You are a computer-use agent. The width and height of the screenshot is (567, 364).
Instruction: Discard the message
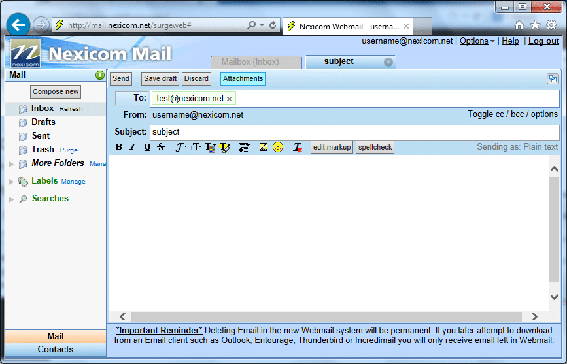click(x=196, y=79)
